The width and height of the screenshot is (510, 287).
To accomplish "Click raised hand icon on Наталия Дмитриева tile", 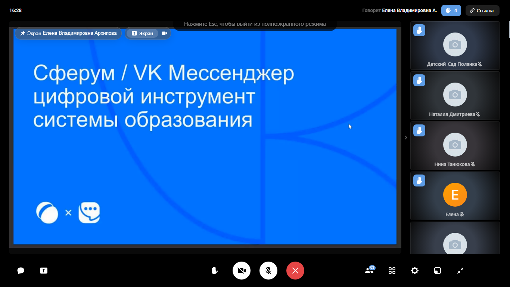I will pos(419,80).
